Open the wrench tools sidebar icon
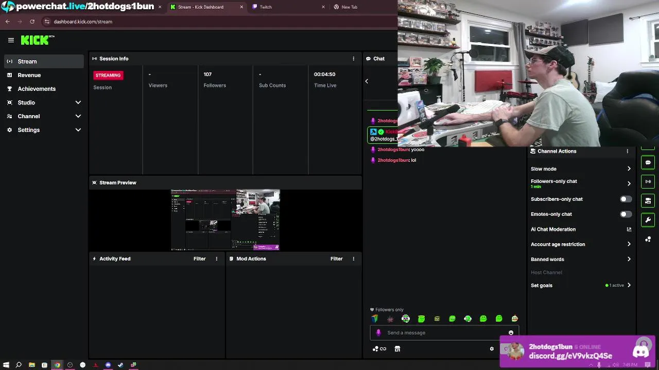The image size is (659, 370). tap(648, 220)
